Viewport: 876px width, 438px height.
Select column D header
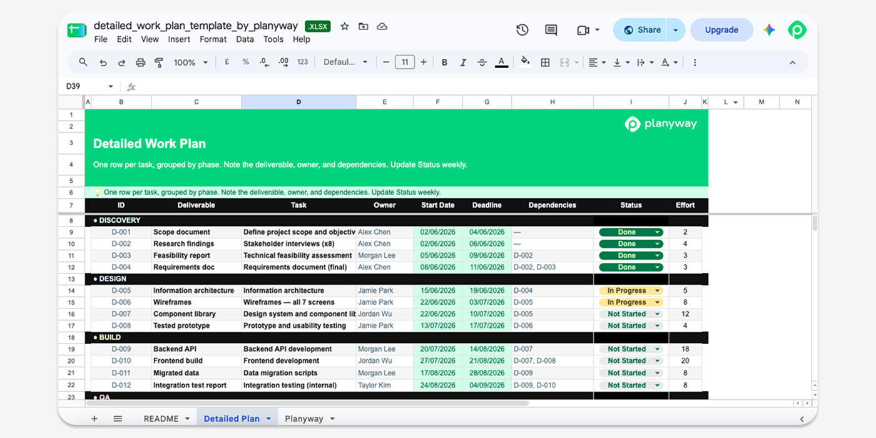[x=298, y=102]
